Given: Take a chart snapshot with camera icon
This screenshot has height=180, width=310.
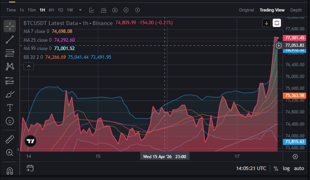Looking at the screenshot, I should (x=115, y=10).
